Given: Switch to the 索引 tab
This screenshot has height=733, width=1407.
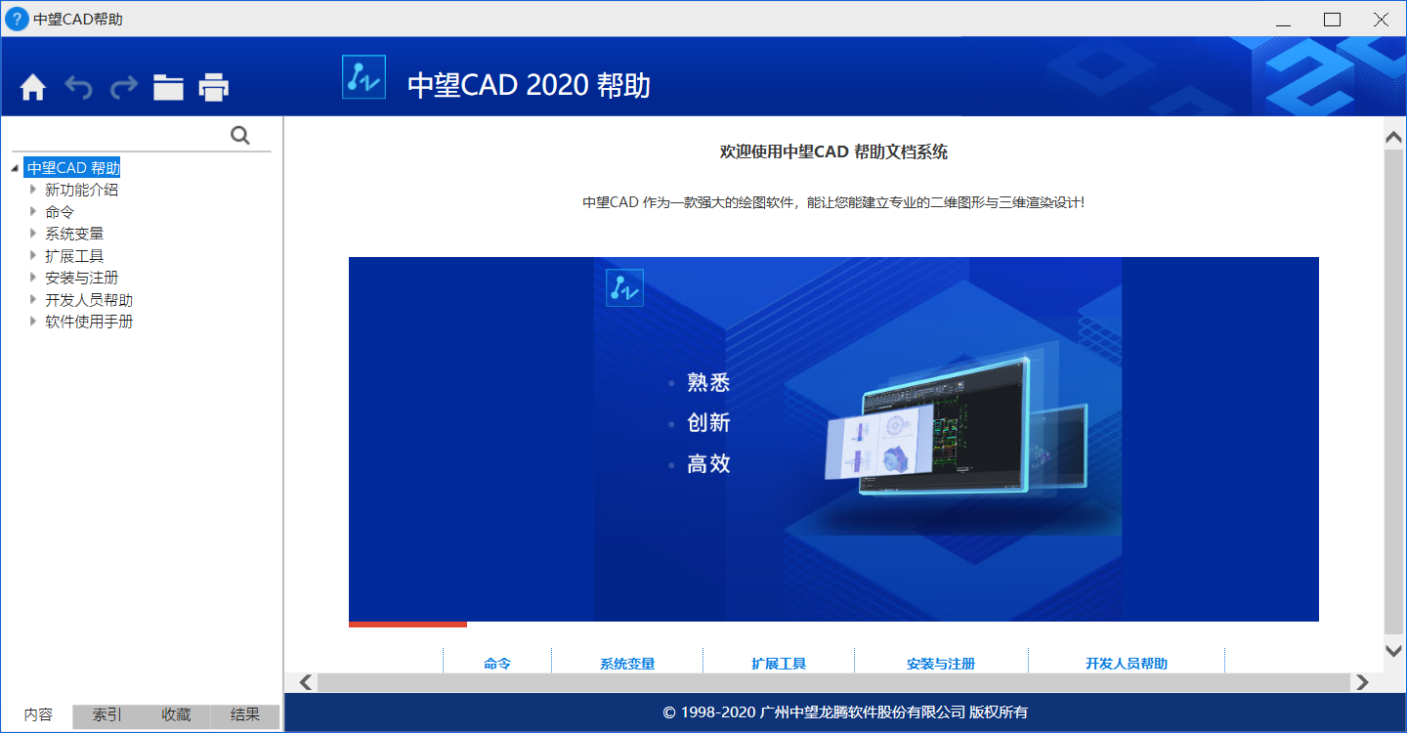Looking at the screenshot, I should [105, 714].
